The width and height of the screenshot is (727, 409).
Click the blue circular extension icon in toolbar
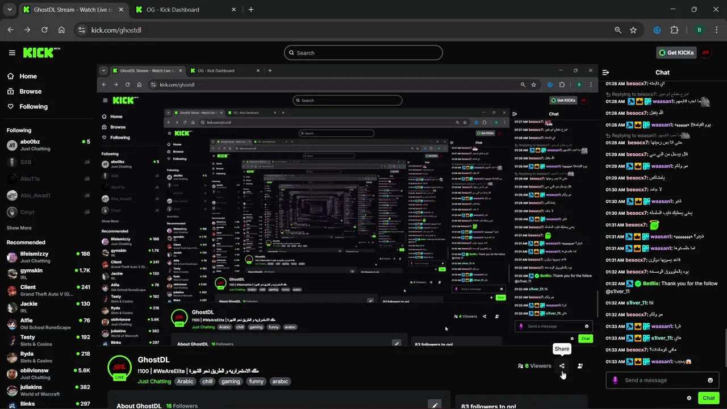[657, 30]
